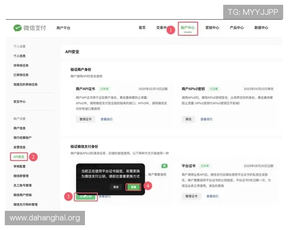Click the green 申请公钥 button
The height and width of the screenshot is (230, 288).
pyautogui.click(x=85, y=196)
